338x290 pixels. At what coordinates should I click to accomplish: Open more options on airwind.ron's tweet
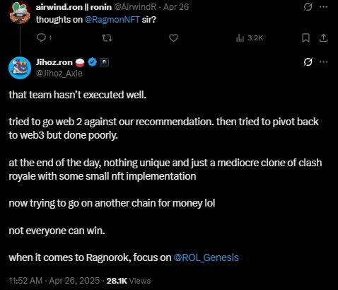pos(323,7)
